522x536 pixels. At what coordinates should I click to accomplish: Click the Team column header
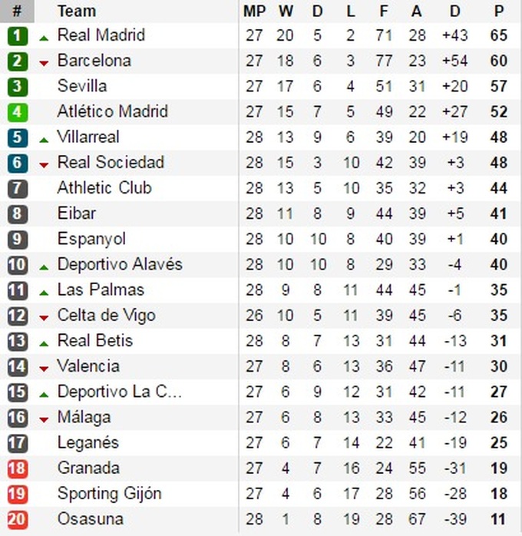pos(77,12)
